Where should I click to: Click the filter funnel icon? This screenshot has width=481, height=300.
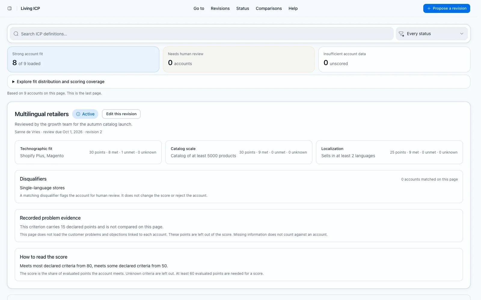(401, 34)
